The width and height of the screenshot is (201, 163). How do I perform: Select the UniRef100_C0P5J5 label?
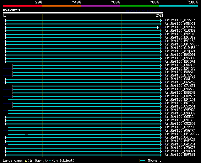pos(180,96)
